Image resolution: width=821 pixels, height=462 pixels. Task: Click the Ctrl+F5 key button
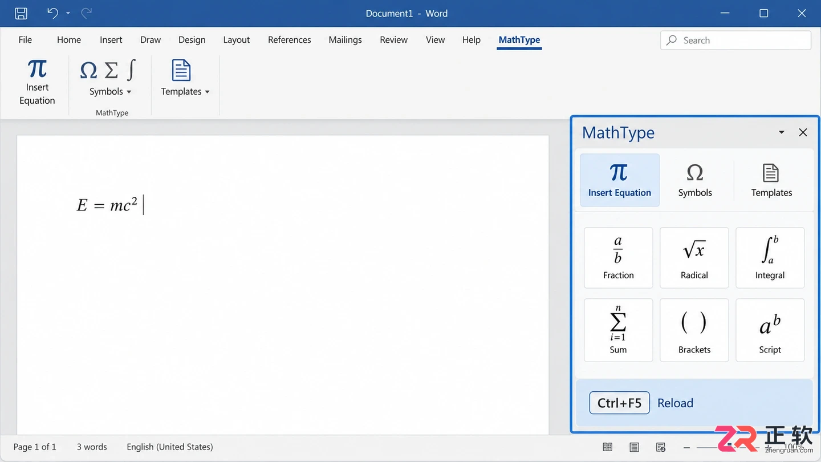619,403
